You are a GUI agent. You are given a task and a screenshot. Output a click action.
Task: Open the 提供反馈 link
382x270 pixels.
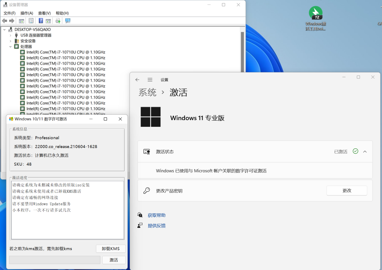pos(157,226)
